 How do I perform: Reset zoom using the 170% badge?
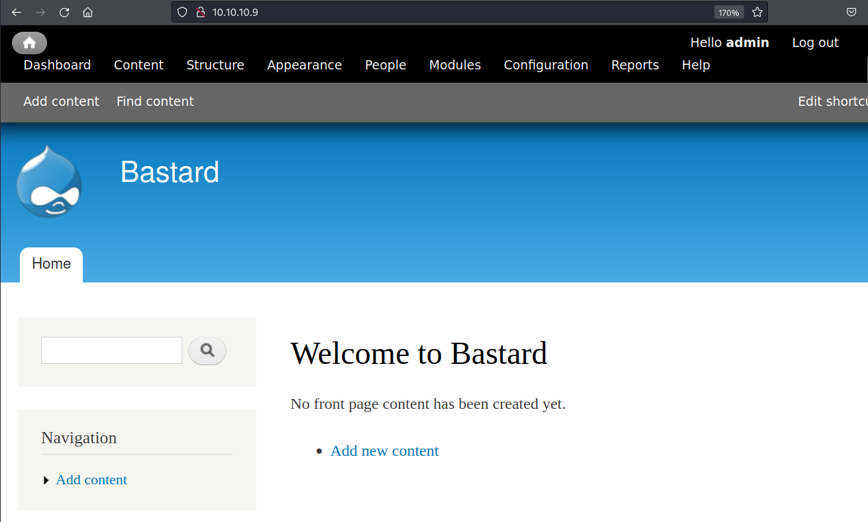pyautogui.click(x=728, y=13)
